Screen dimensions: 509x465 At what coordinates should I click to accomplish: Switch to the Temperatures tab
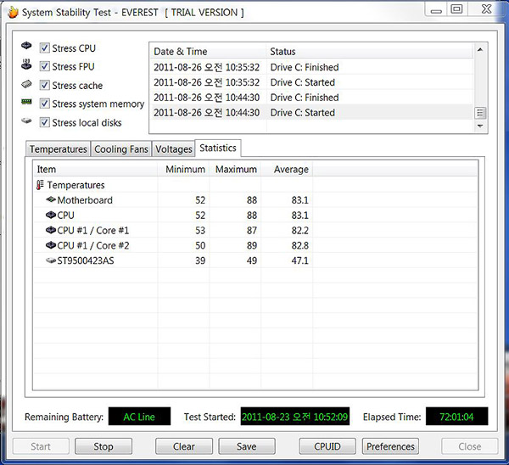(58, 149)
